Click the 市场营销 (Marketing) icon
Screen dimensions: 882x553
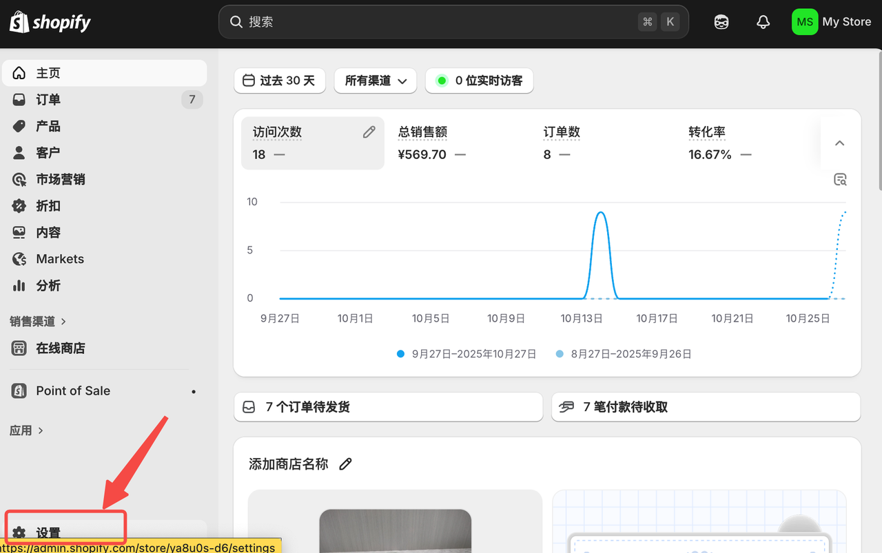17,179
